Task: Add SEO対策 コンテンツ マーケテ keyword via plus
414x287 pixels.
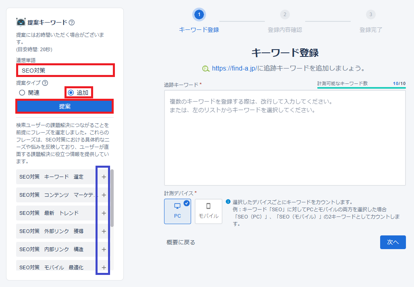Action: coord(104,195)
